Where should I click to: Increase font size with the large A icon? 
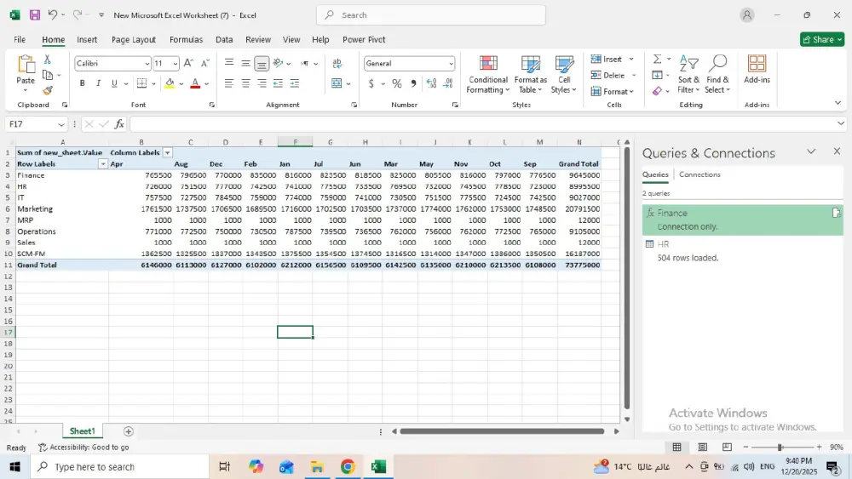(x=188, y=64)
